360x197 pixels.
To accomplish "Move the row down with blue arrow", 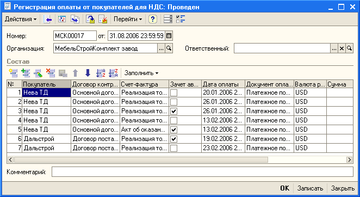I will [x=88, y=73].
